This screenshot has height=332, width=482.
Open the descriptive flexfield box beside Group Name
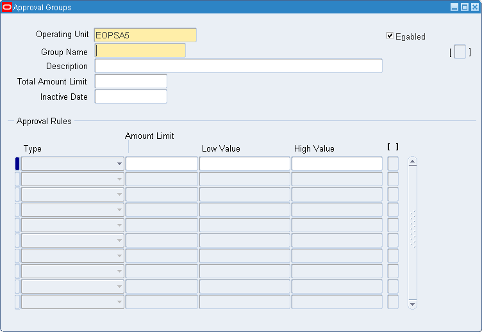[x=460, y=52]
